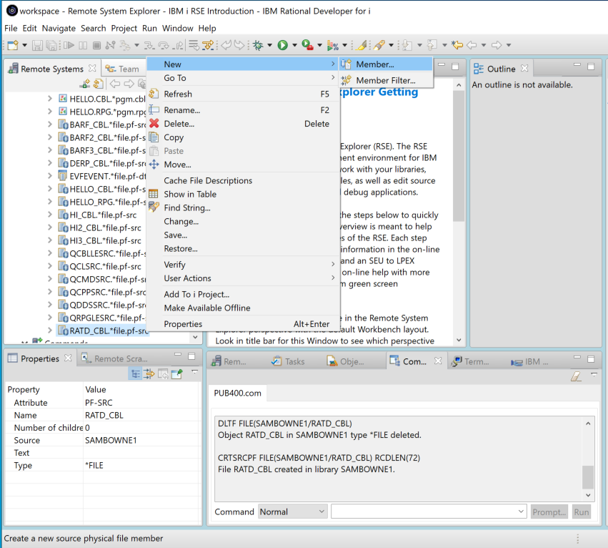Click the code coverage launch icon

332,46
